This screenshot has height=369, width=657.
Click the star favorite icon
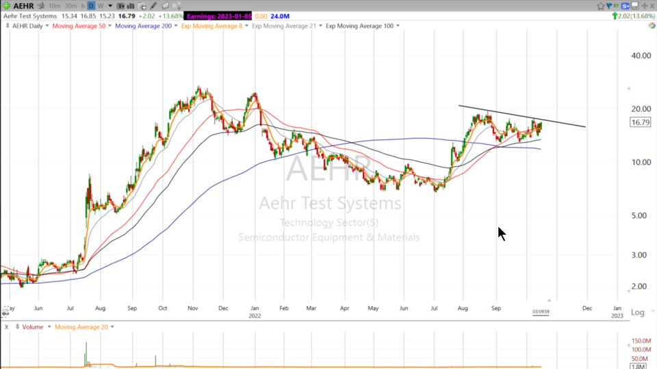(x=601, y=6)
